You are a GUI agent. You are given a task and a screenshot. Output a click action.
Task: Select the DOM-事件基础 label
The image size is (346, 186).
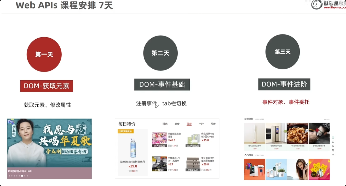(162, 85)
